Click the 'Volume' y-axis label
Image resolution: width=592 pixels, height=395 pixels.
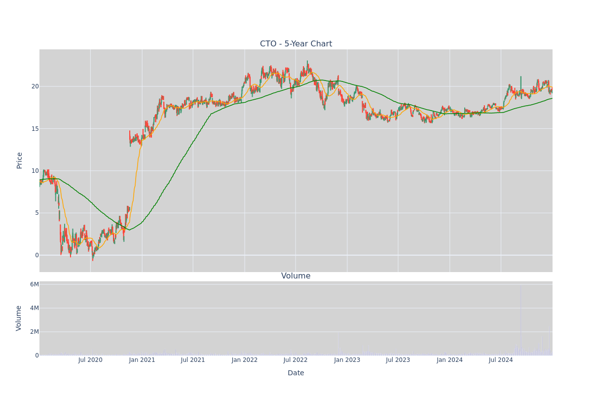20,318
